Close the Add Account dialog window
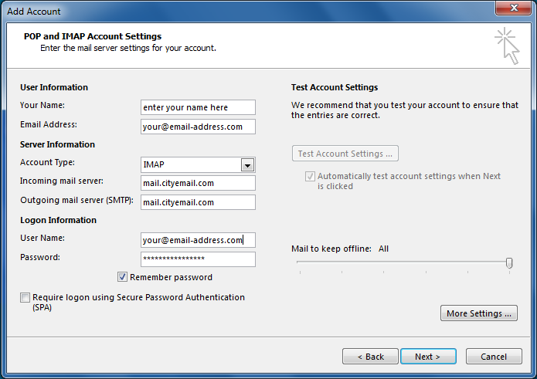 [512, 11]
